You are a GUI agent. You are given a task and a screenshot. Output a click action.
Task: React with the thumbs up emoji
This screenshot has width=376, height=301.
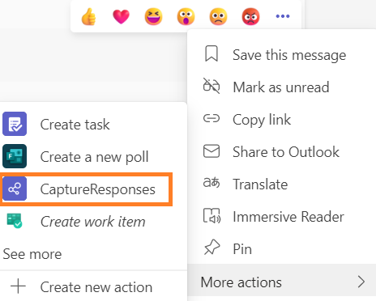tap(88, 16)
